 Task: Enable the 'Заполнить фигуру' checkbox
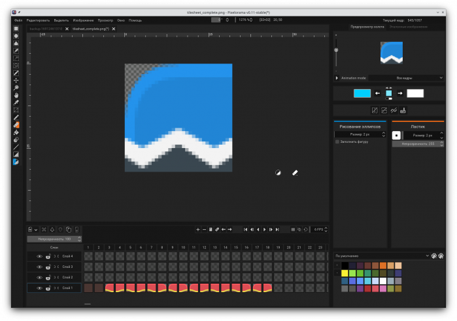(337, 142)
